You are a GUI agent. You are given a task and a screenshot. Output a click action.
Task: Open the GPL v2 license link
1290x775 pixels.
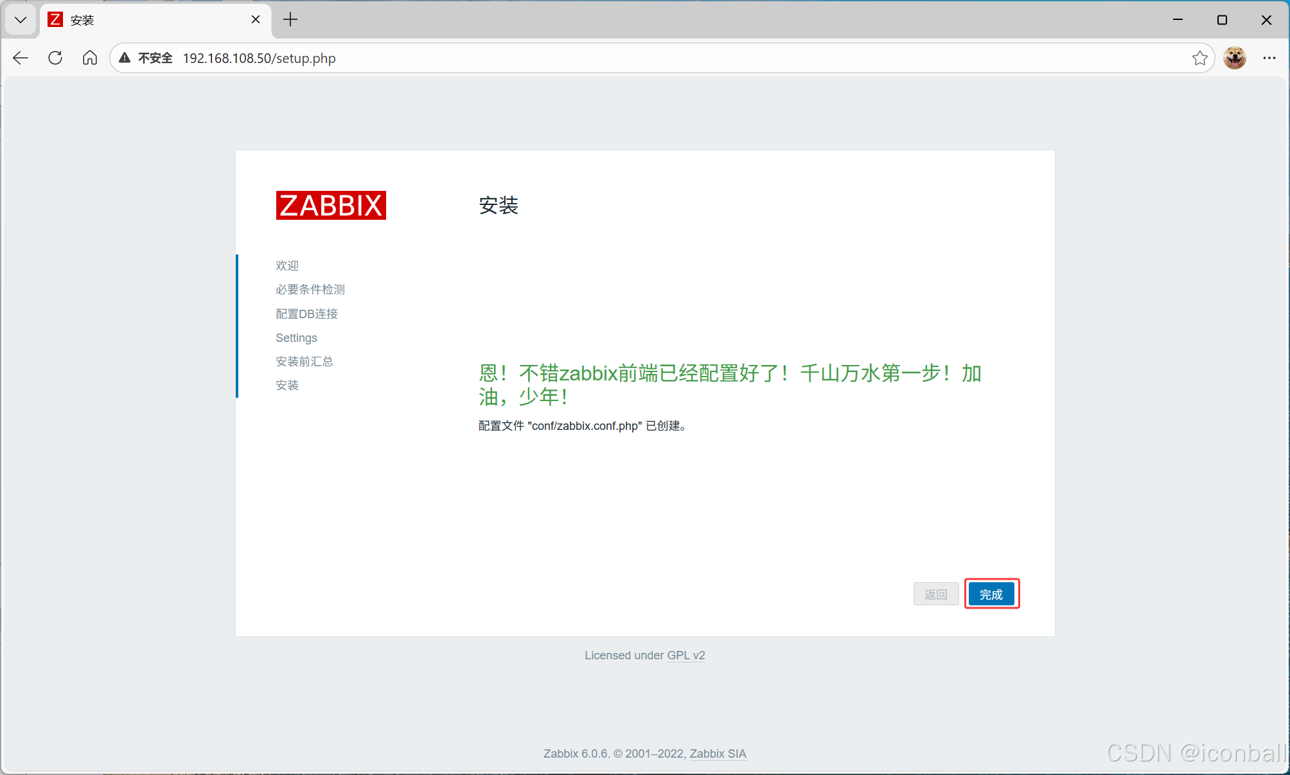tap(685, 655)
